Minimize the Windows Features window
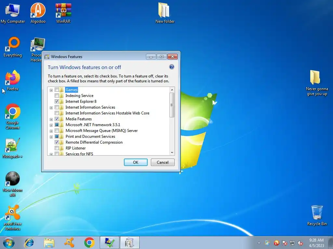 click(x=151, y=56)
